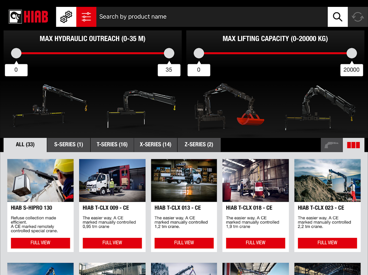Click the 1,9 tm crane description
The width and height of the screenshot is (368, 275).
pos(253,222)
